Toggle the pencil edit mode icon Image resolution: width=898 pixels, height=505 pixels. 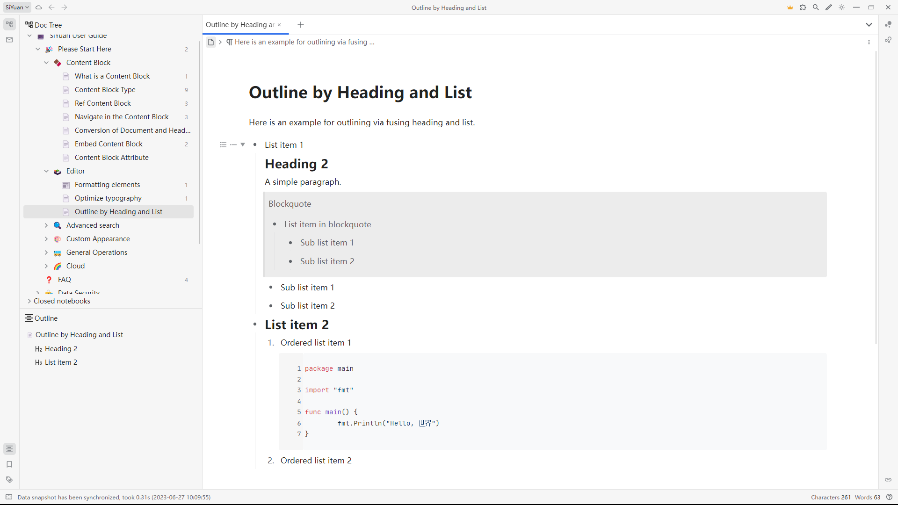829,7
